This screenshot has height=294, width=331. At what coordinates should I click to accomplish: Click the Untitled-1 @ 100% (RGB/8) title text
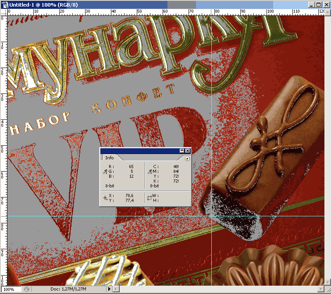pos(43,5)
